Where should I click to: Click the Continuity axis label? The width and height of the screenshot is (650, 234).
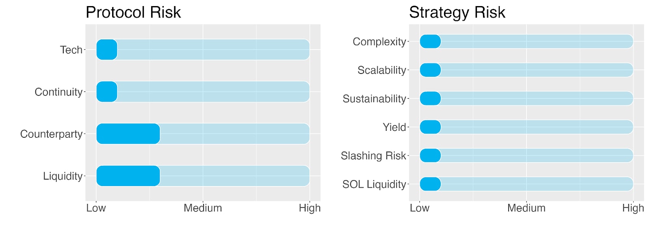tap(58, 92)
